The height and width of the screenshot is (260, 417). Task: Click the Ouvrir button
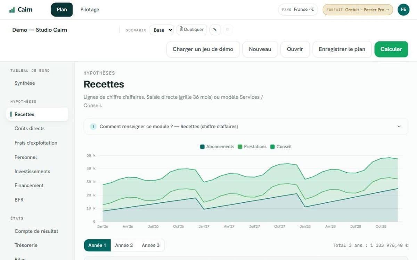[x=295, y=49]
